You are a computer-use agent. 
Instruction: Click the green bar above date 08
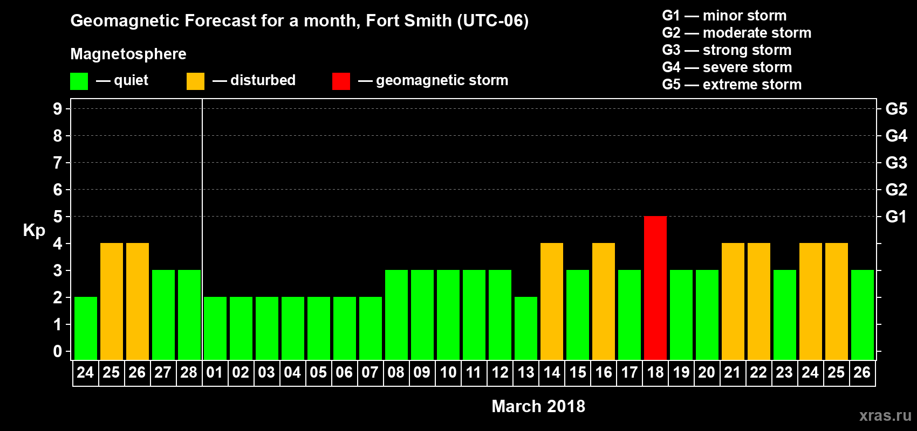396,315
